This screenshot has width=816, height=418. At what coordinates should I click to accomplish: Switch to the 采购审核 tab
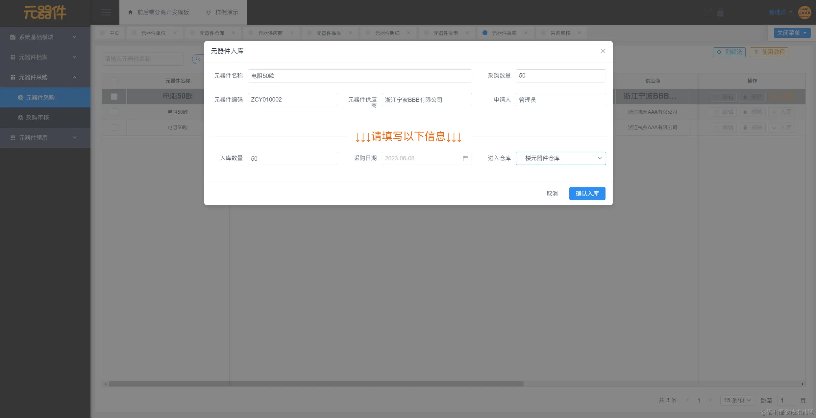coord(560,33)
